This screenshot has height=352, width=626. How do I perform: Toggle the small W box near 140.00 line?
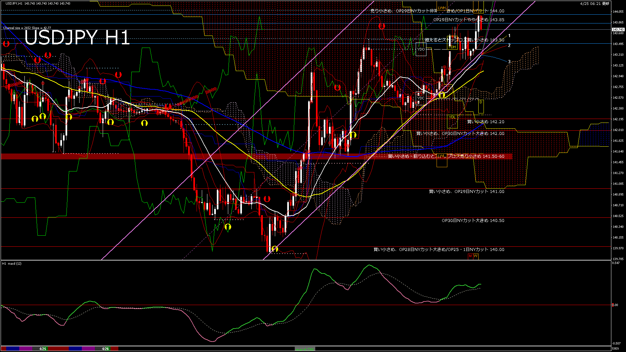pyautogui.click(x=475, y=256)
